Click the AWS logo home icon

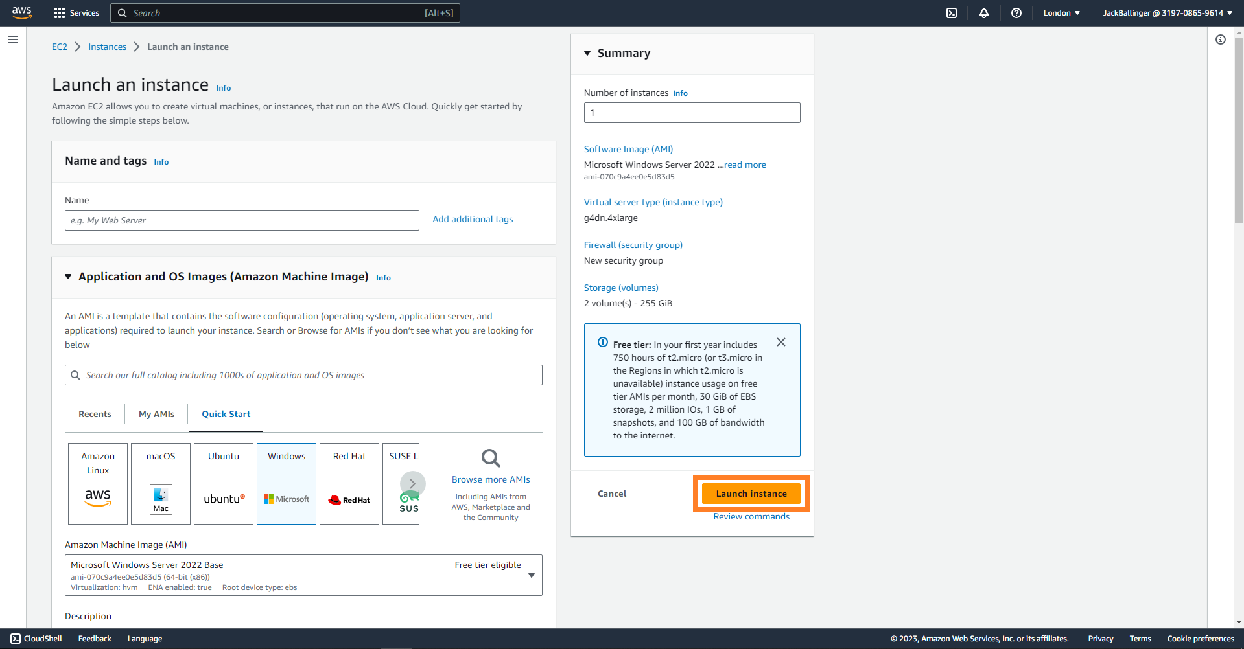[22, 13]
